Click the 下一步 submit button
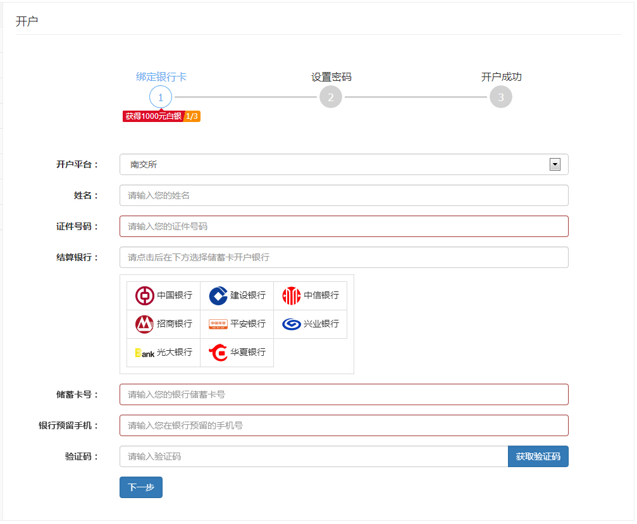The height and width of the screenshot is (524, 637). [x=140, y=487]
